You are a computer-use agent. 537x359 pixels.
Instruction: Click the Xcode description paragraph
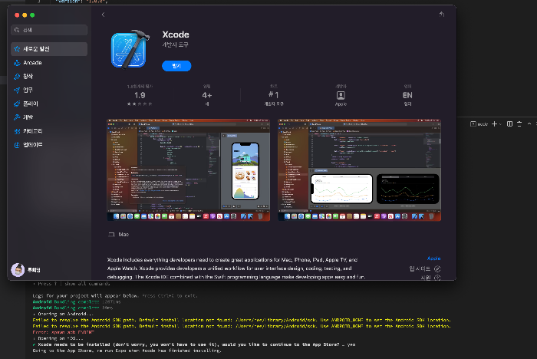pos(236,268)
